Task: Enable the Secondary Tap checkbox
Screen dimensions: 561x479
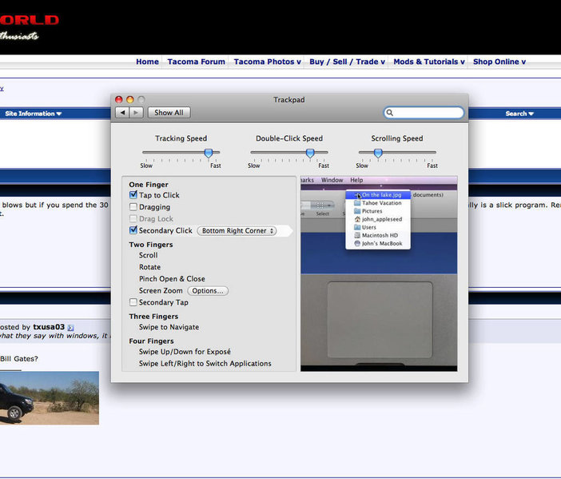Action: [x=133, y=302]
